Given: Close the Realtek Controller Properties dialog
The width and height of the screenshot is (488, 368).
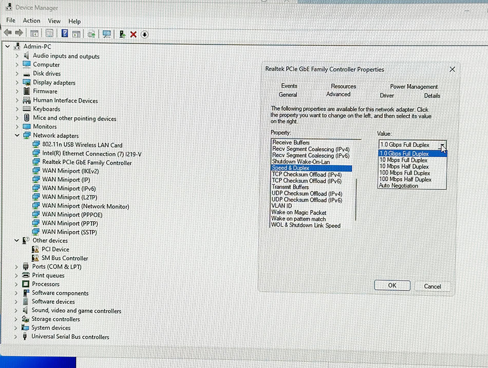Looking at the screenshot, I should [x=452, y=69].
